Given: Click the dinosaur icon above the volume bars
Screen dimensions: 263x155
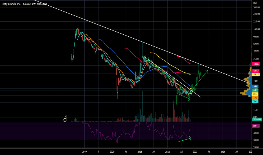Looking at the screenshot, I should point(65,119).
